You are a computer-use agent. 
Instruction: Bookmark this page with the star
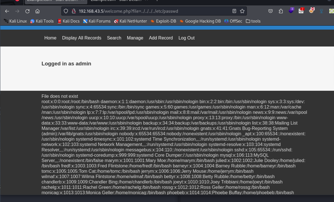242,11
